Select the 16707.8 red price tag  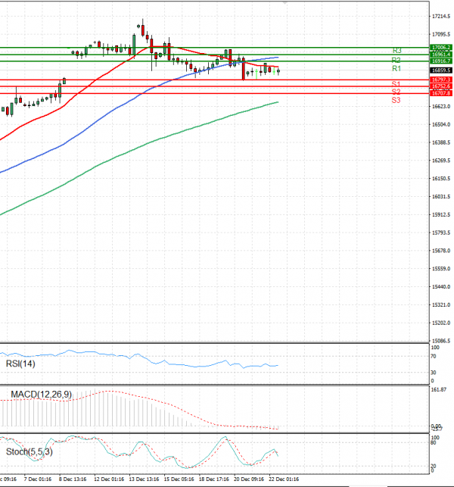pos(441,93)
